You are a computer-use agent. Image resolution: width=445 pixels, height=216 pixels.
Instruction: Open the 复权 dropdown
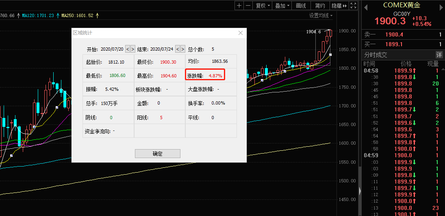[263, 5]
